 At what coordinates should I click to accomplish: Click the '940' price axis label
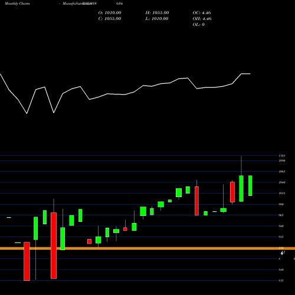point(281,226)
